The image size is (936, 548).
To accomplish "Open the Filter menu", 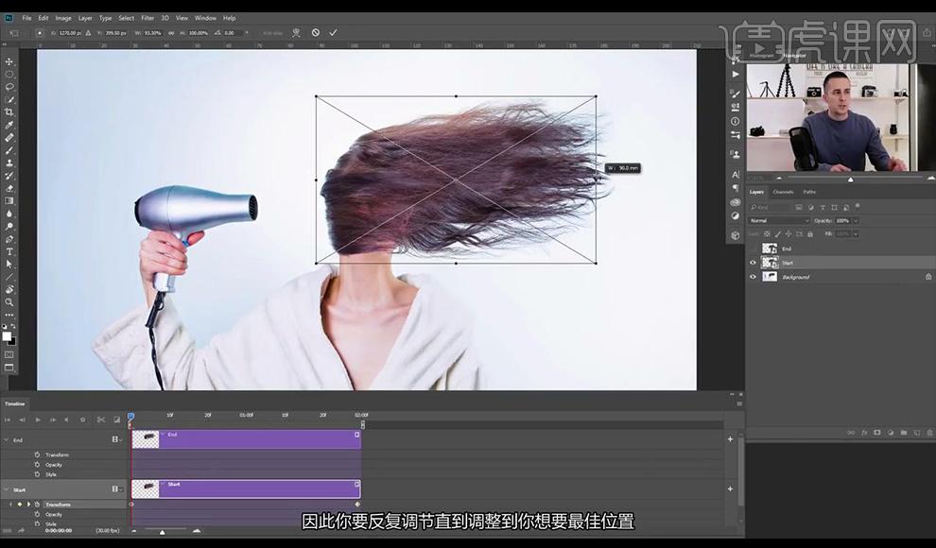I will click(x=147, y=18).
